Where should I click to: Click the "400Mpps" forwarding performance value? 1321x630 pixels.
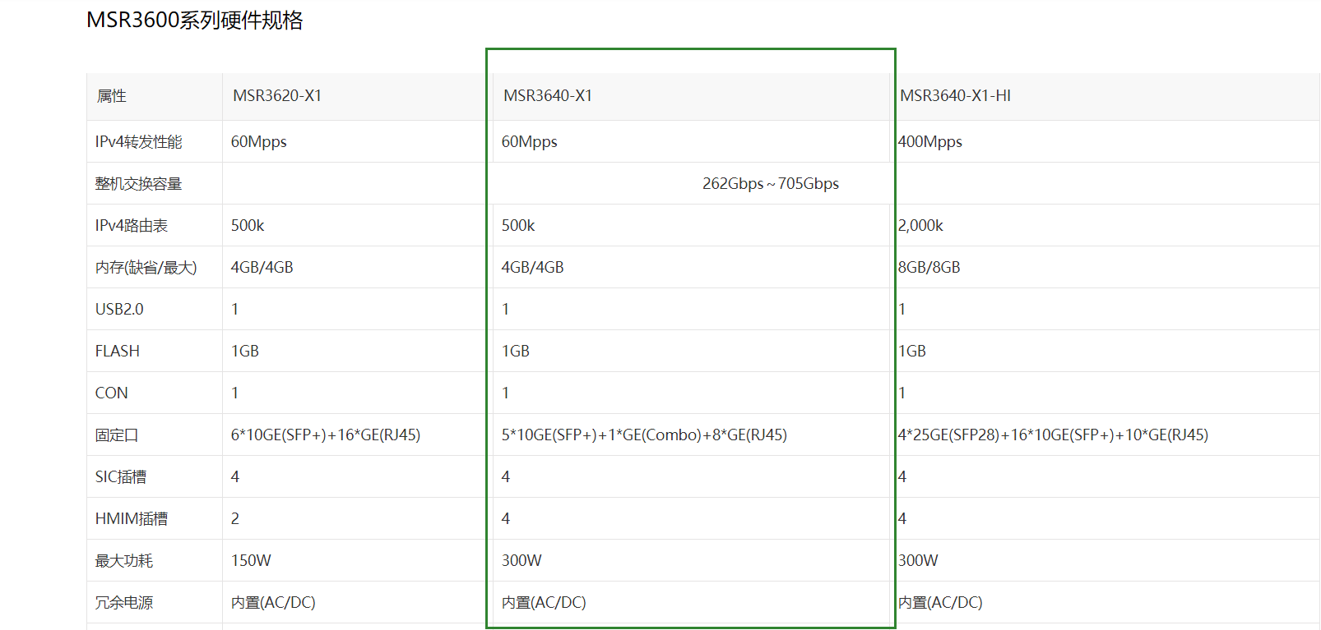tap(930, 142)
